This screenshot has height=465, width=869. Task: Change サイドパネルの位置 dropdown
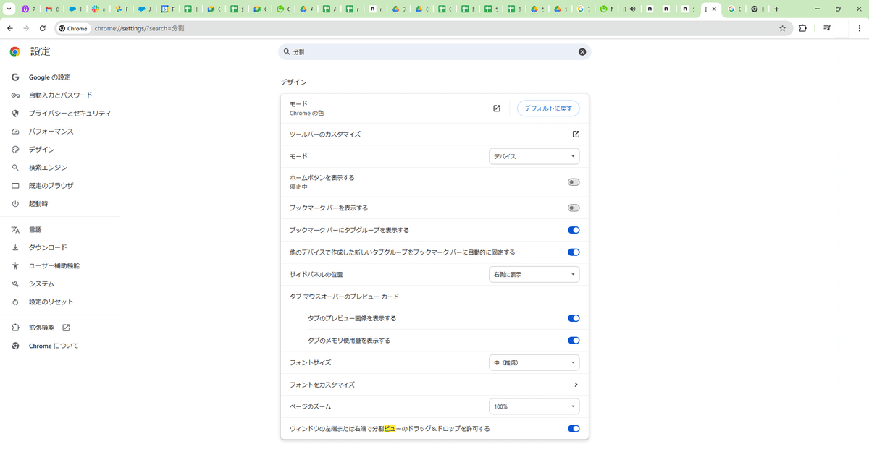pos(534,274)
